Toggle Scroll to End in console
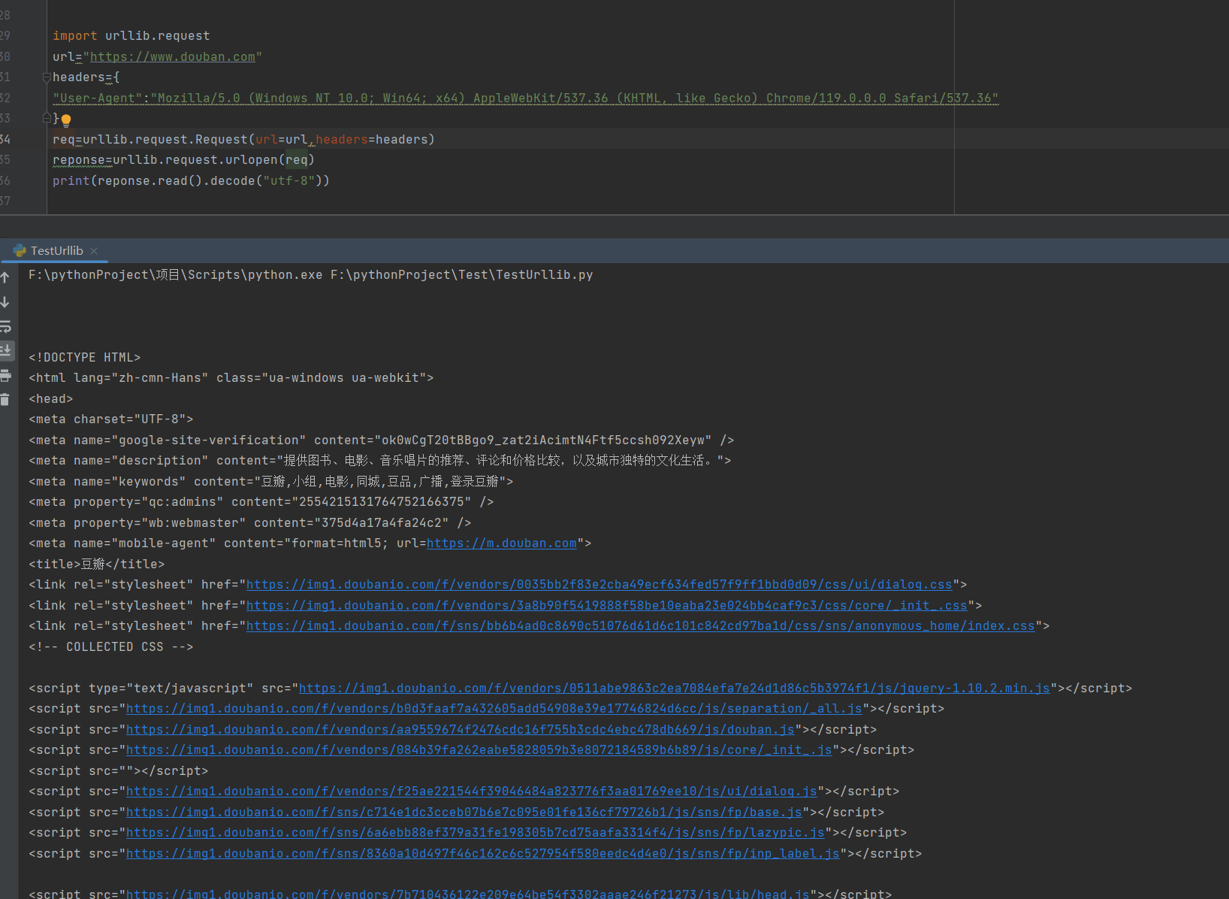 click(5, 351)
